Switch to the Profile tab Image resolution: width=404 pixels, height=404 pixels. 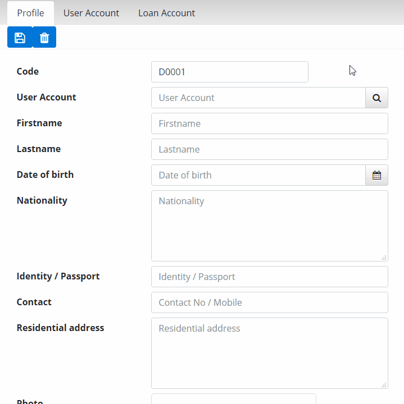click(x=30, y=13)
